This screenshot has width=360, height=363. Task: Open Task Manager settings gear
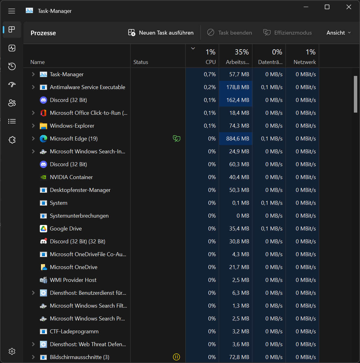(12, 351)
